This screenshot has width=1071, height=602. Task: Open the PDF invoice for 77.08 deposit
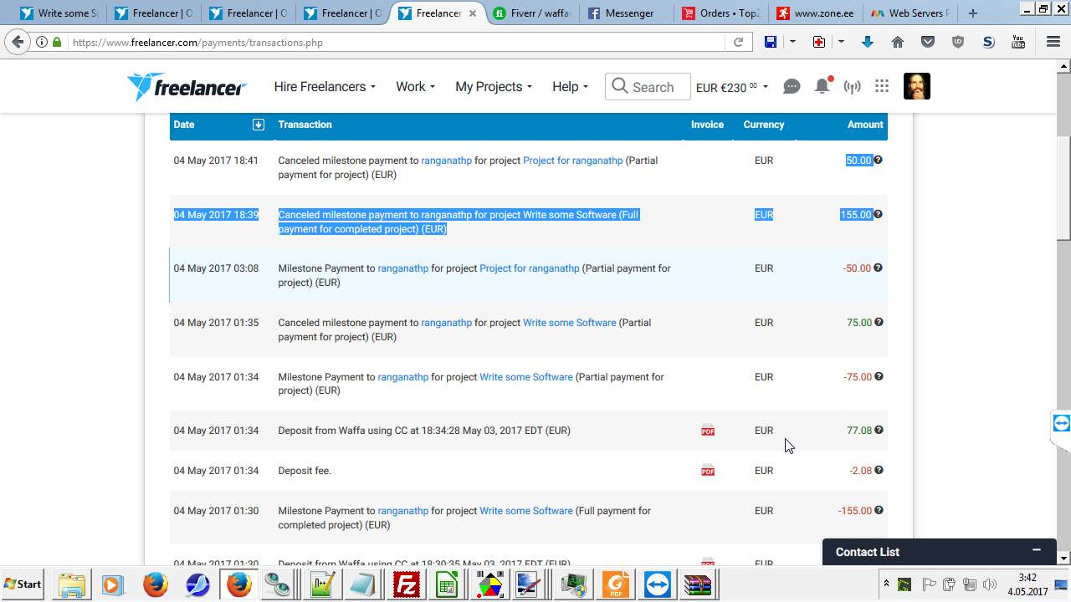[x=708, y=431]
